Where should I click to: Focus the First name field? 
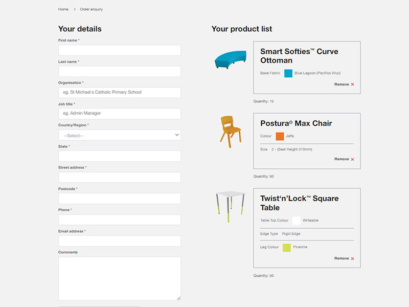pos(120,50)
